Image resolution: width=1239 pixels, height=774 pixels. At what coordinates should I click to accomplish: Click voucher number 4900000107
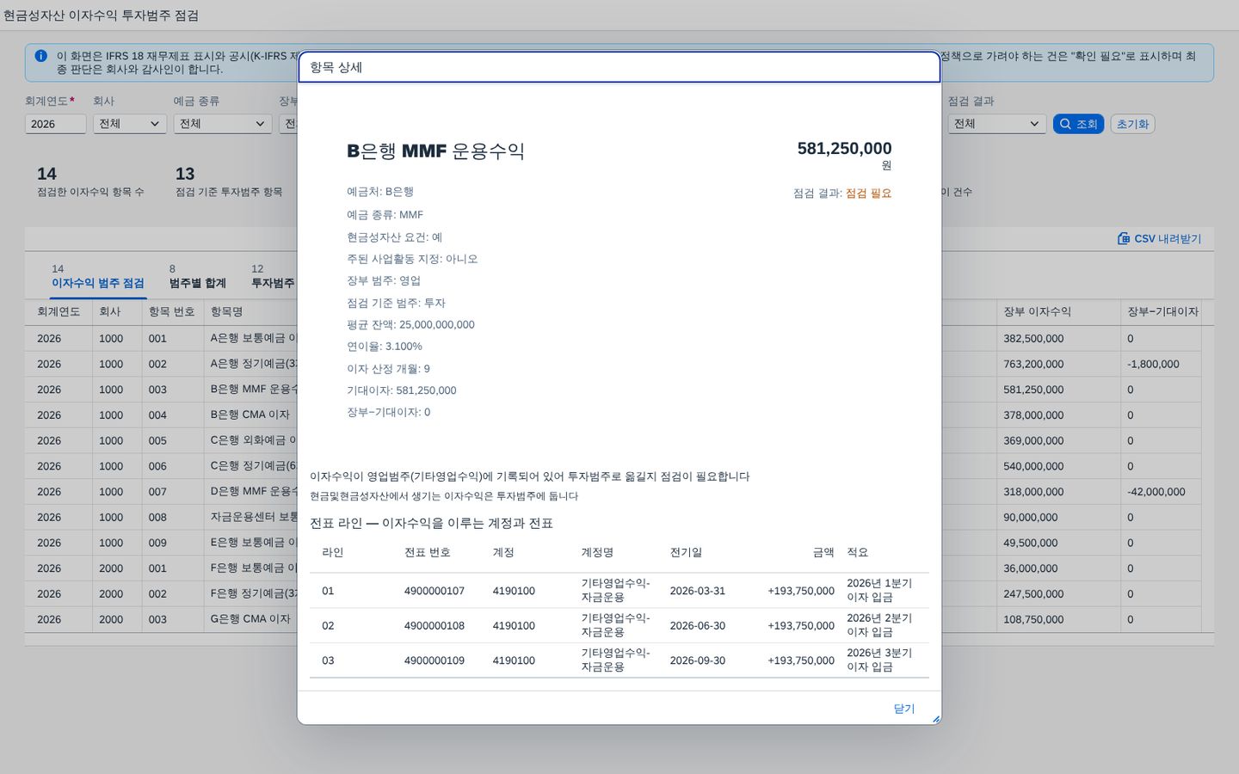click(x=435, y=591)
